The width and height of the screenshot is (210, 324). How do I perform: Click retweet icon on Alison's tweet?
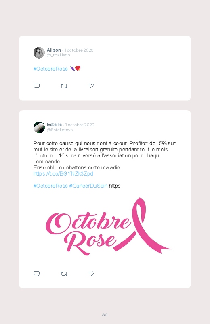tap(64, 86)
